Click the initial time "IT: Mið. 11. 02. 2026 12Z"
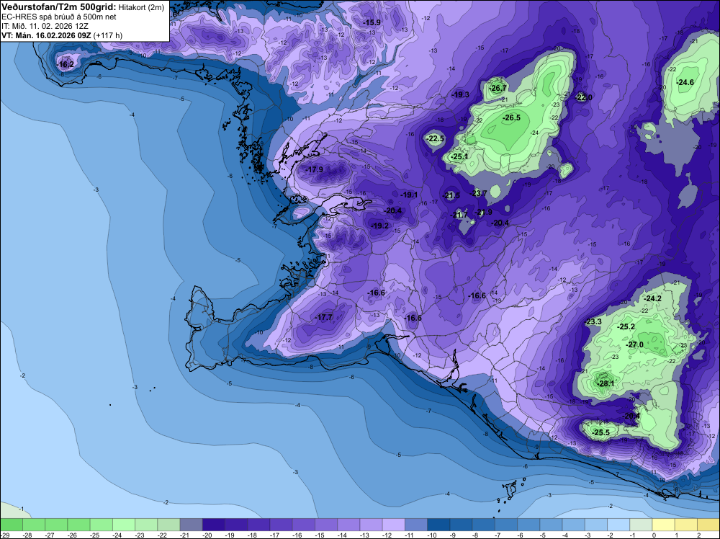The image size is (720, 539). [x=45, y=26]
